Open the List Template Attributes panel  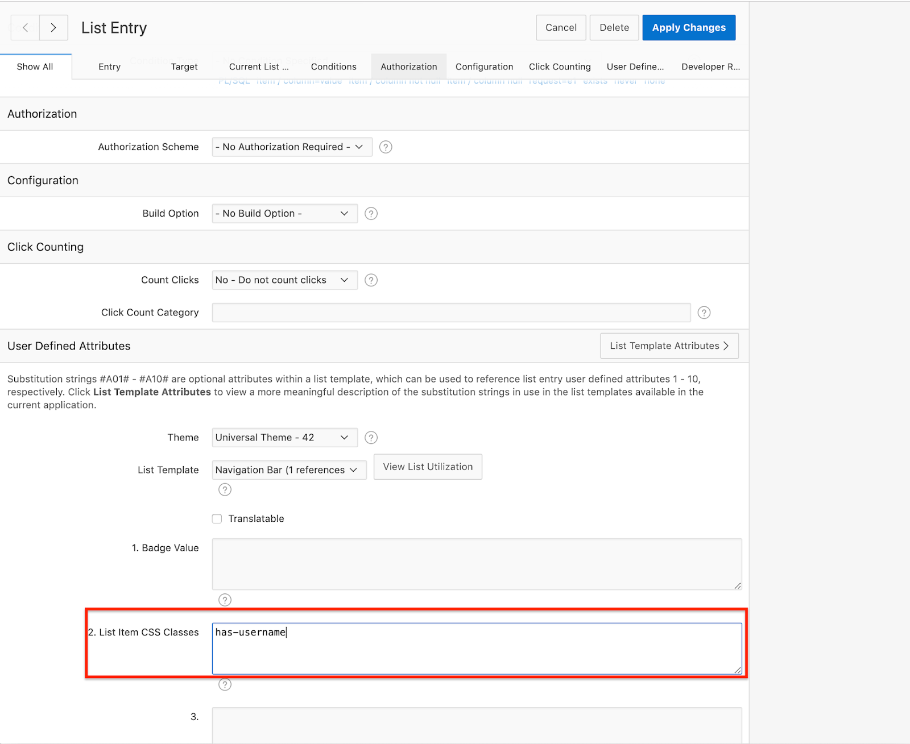[668, 346]
